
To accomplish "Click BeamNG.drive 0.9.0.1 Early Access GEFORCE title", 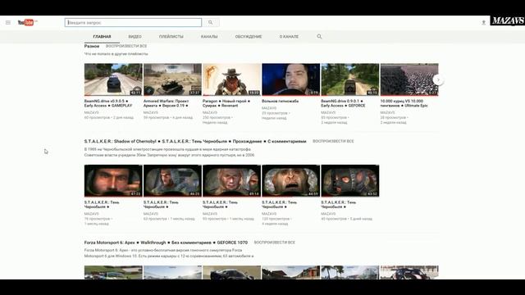I will tap(343, 103).
